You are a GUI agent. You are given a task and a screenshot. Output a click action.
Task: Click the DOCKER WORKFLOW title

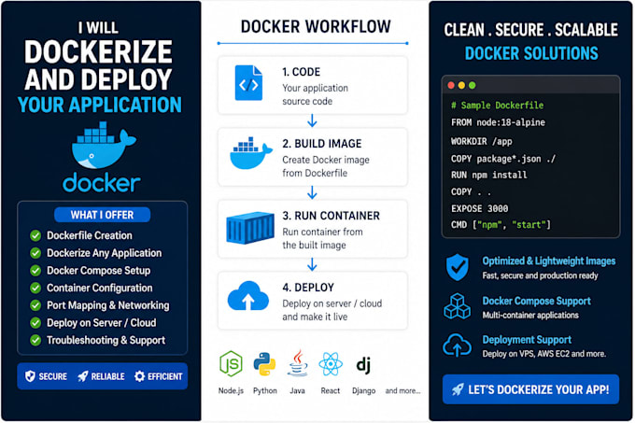click(x=316, y=27)
